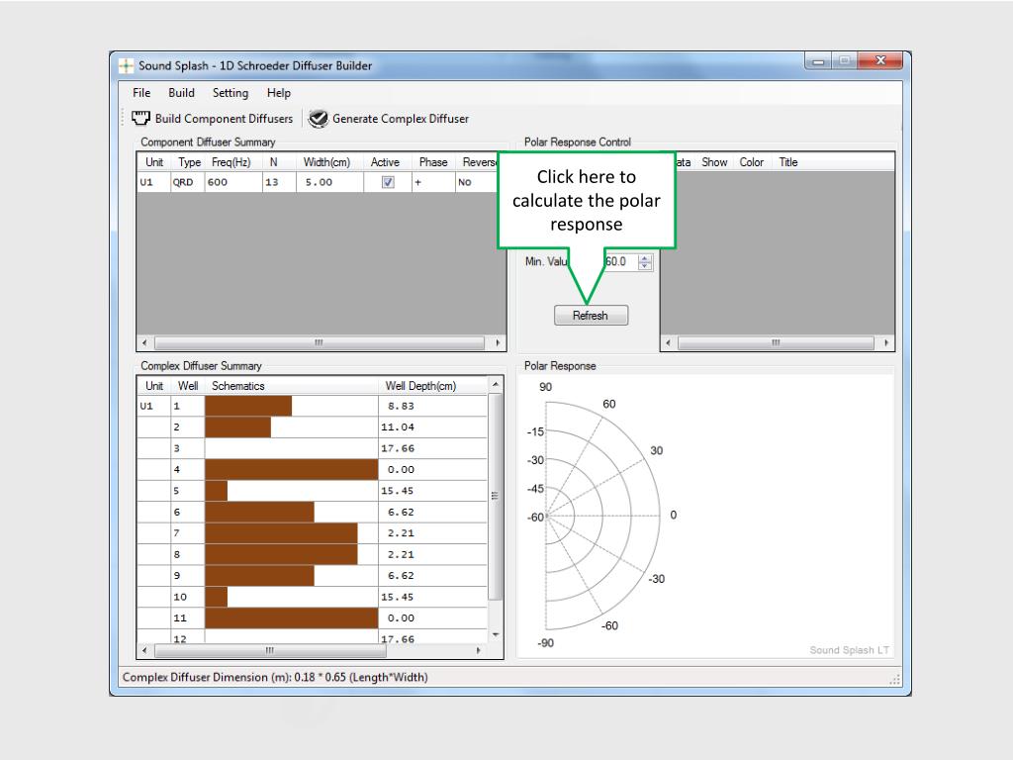This screenshot has height=760, width=1013.
Task: Click the polar data list scroll left arrow
Action: point(668,342)
